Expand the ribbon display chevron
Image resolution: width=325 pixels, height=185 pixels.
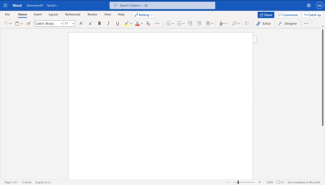click(323, 26)
